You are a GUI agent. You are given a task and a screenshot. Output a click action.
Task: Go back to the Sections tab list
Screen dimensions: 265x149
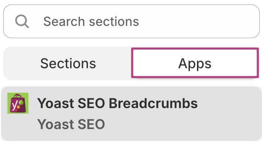pyautogui.click(x=68, y=64)
